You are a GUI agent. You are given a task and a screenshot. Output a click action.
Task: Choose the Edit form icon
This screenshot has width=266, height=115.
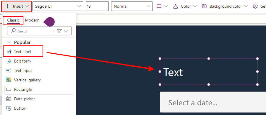(x=9, y=61)
